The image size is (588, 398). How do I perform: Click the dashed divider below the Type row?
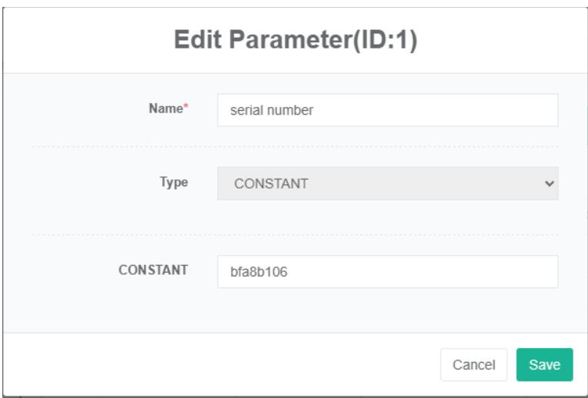click(295, 235)
